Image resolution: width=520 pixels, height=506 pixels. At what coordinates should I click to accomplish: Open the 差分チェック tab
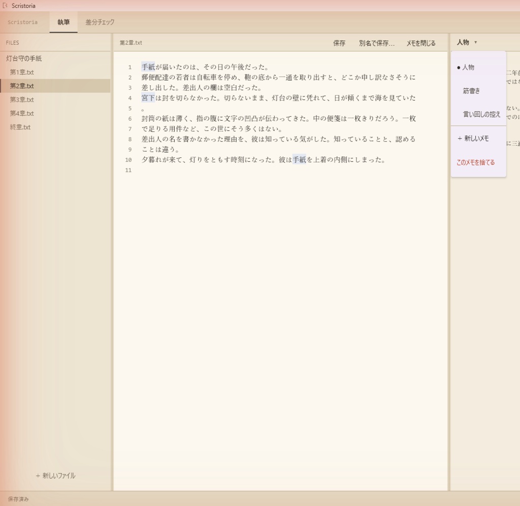[x=100, y=22]
